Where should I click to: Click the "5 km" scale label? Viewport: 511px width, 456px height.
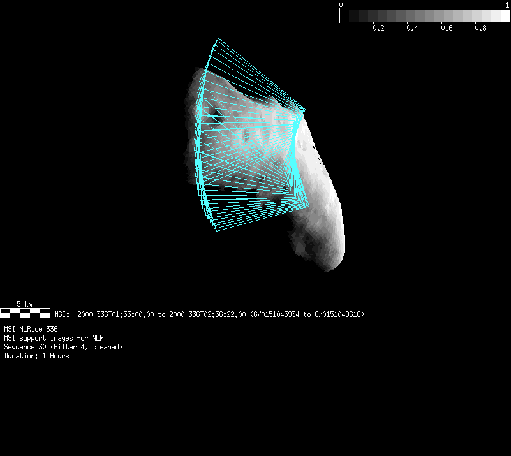pos(24,304)
